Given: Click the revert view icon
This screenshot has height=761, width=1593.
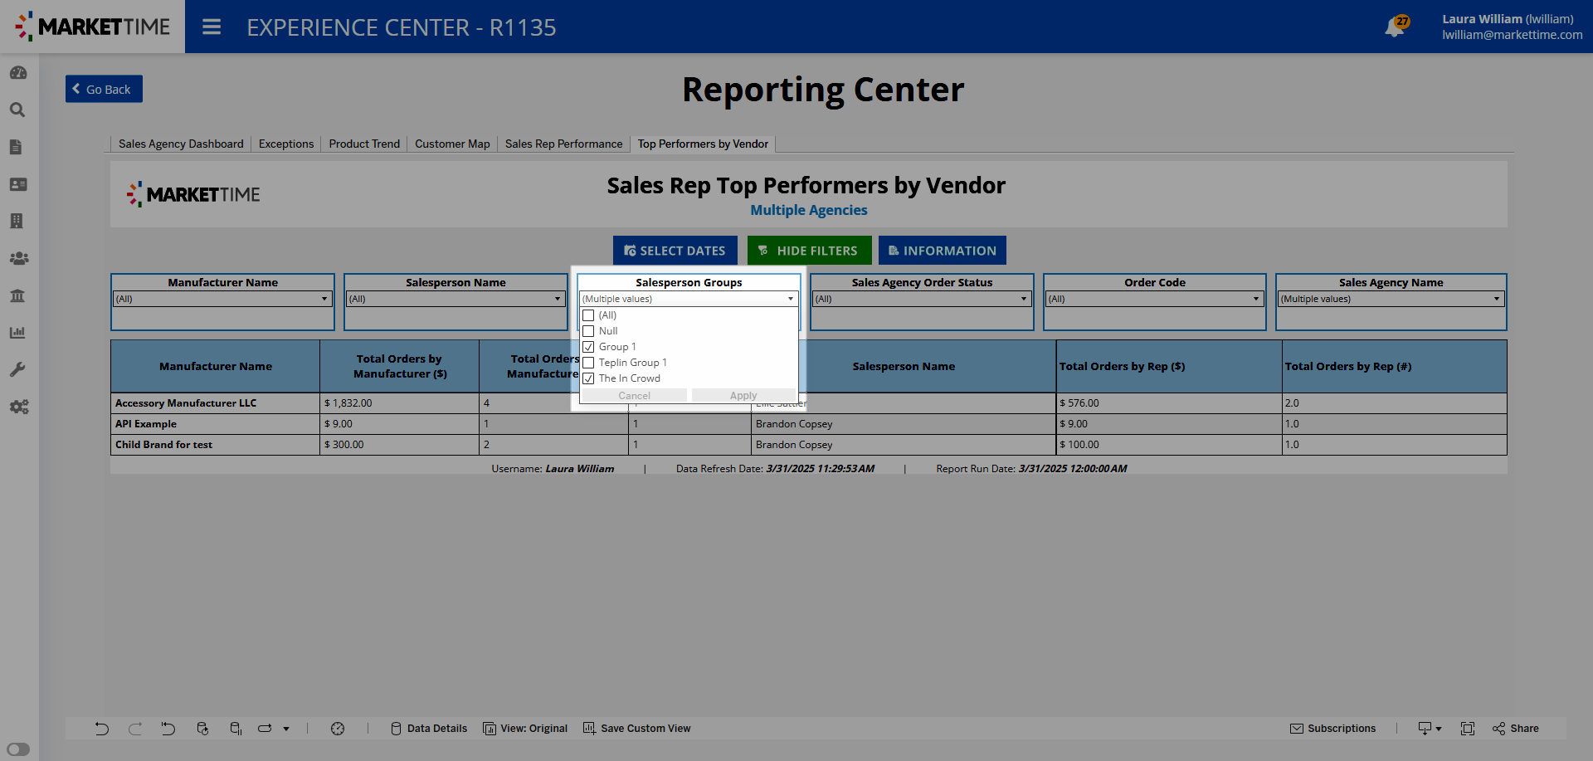Looking at the screenshot, I should (x=168, y=729).
